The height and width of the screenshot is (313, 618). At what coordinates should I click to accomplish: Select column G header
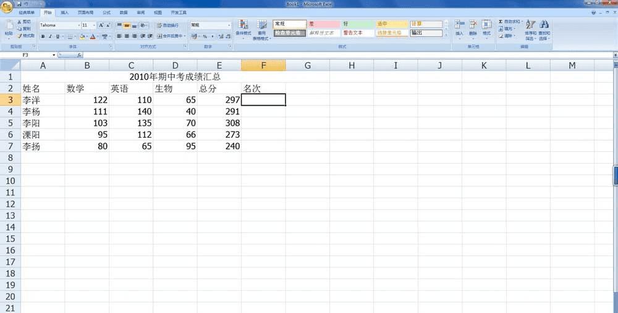(x=308, y=65)
